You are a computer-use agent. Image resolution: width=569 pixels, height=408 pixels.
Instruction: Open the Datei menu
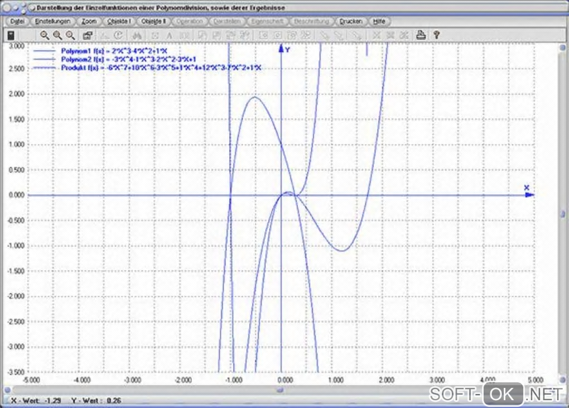click(x=17, y=21)
